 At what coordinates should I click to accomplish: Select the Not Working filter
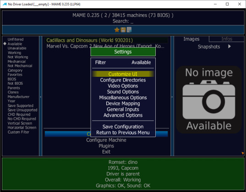pyautogui.click(x=18, y=57)
